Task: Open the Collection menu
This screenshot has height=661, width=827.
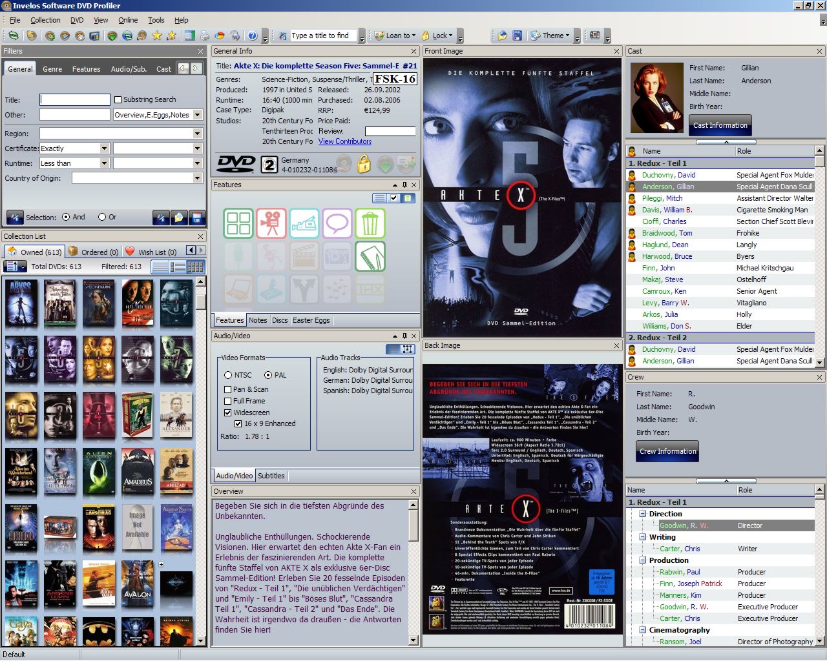Action: coord(45,20)
